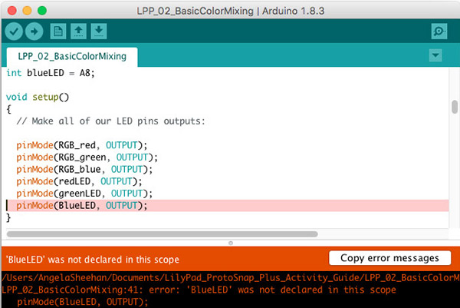The image size is (460, 308).
Task: Click the pinMode(RGB_red, OUTPUT) code line
Action: tap(80, 145)
